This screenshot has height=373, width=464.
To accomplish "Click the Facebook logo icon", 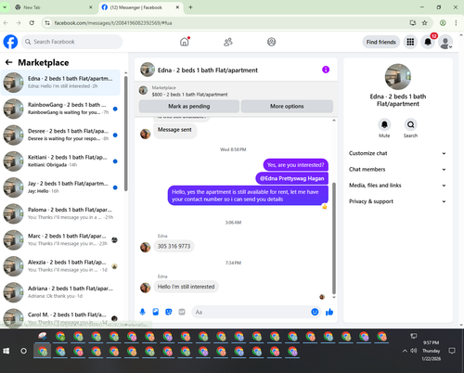I will point(10,42).
